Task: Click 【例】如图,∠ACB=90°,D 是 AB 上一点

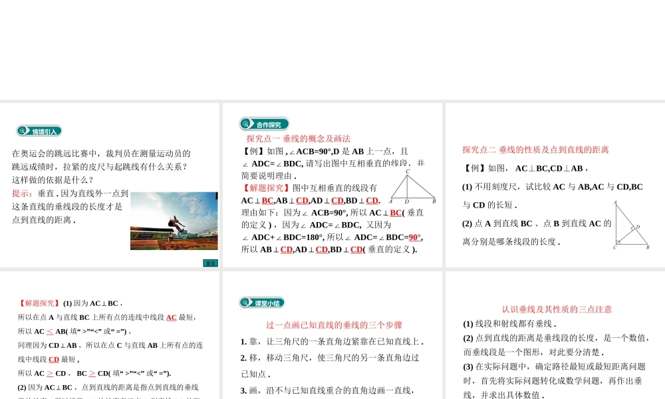Action: pos(325,152)
